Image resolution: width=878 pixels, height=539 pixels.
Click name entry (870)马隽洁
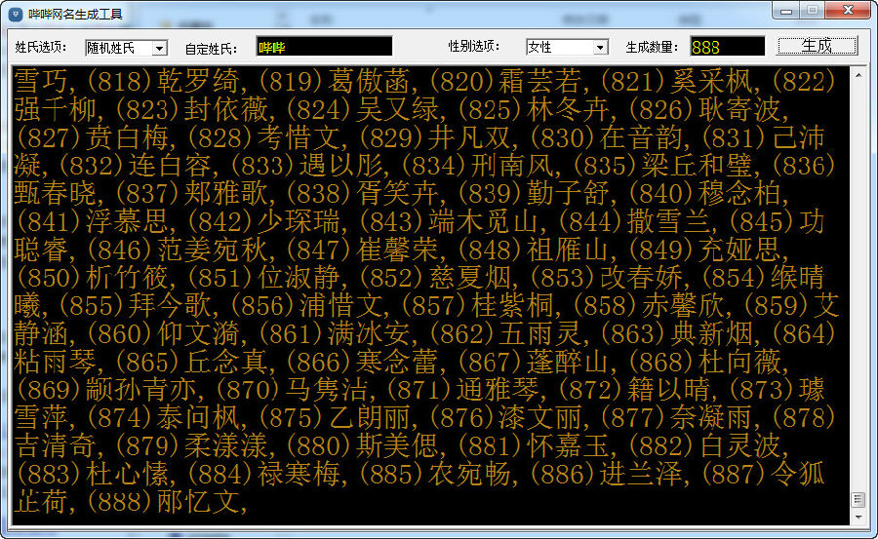click(293, 390)
